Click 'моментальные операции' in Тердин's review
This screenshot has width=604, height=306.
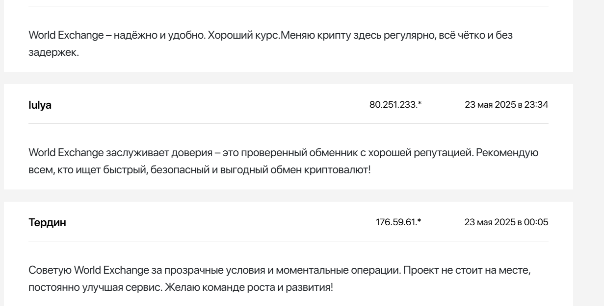pyautogui.click(x=339, y=271)
